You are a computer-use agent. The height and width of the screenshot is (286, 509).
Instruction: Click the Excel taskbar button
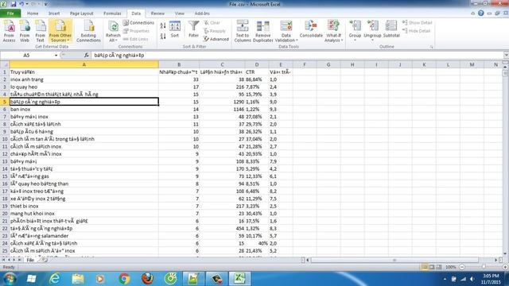pyautogui.click(x=239, y=279)
